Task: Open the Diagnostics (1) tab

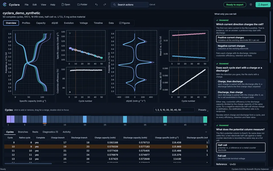Action: click(50, 132)
